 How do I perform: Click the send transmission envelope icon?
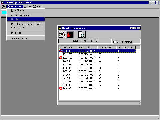tap(62, 35)
